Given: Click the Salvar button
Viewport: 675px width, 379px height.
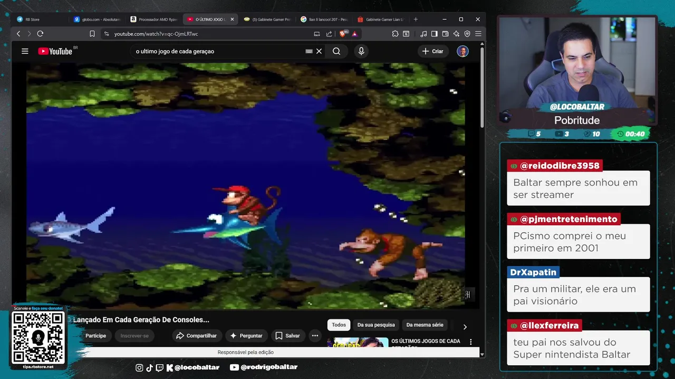Looking at the screenshot, I should 287,336.
